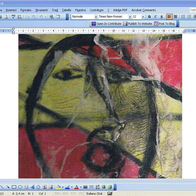The image size is (196, 196).
Task: Insert a text box
Action: [26, 187]
